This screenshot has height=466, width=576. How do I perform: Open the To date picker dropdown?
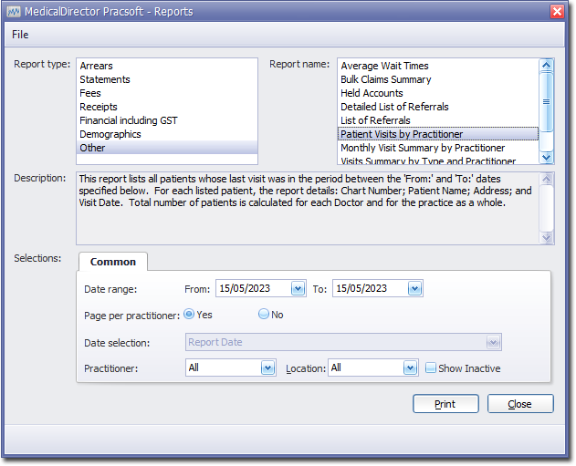(414, 288)
